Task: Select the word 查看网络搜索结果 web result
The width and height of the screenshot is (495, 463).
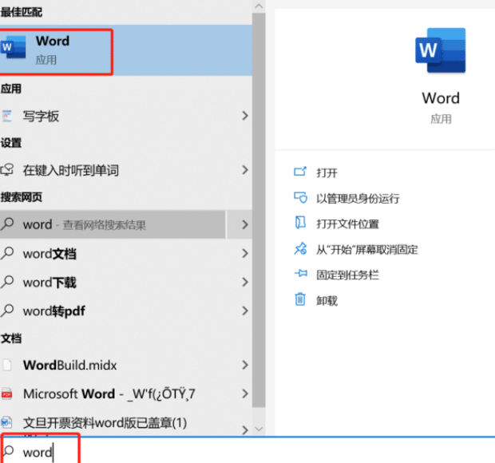Action: 113,224
